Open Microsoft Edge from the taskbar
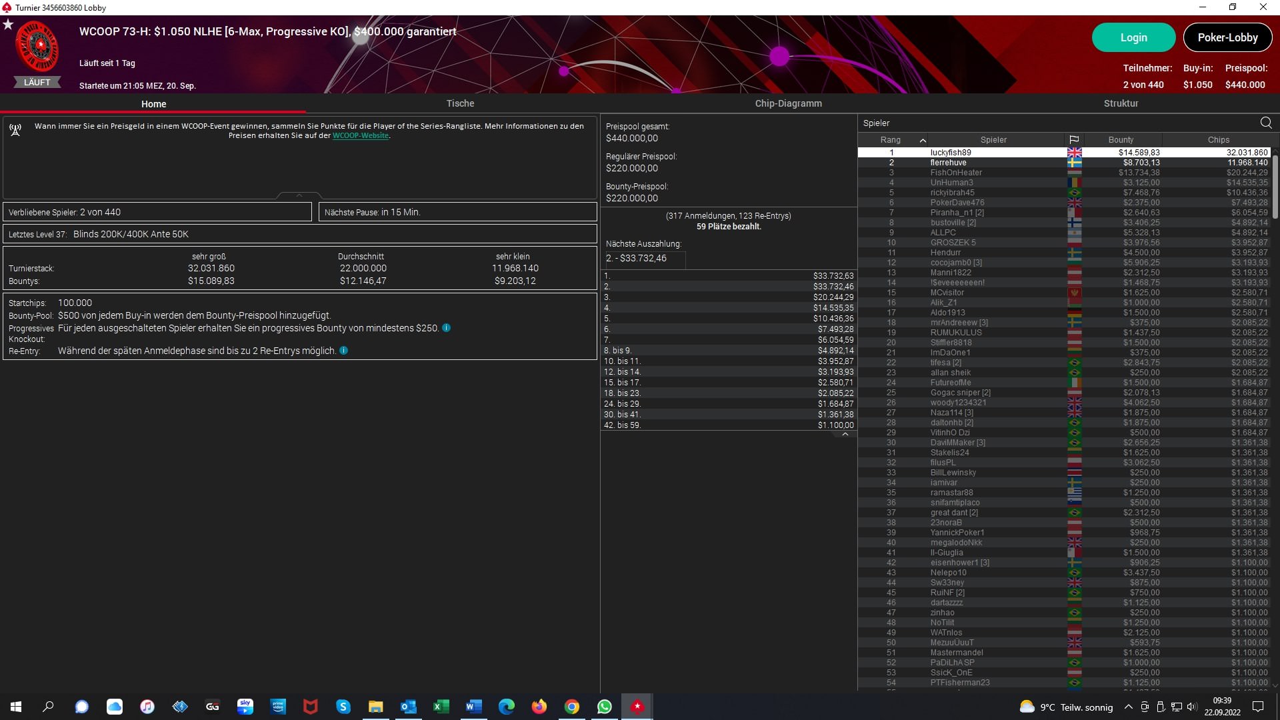This screenshot has width=1280, height=720. click(x=507, y=707)
